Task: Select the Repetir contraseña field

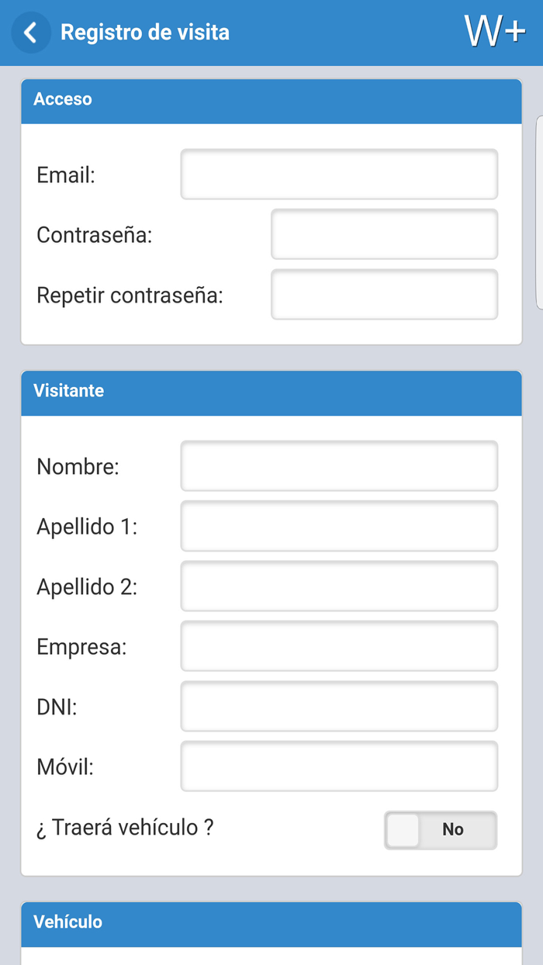Action: click(384, 294)
